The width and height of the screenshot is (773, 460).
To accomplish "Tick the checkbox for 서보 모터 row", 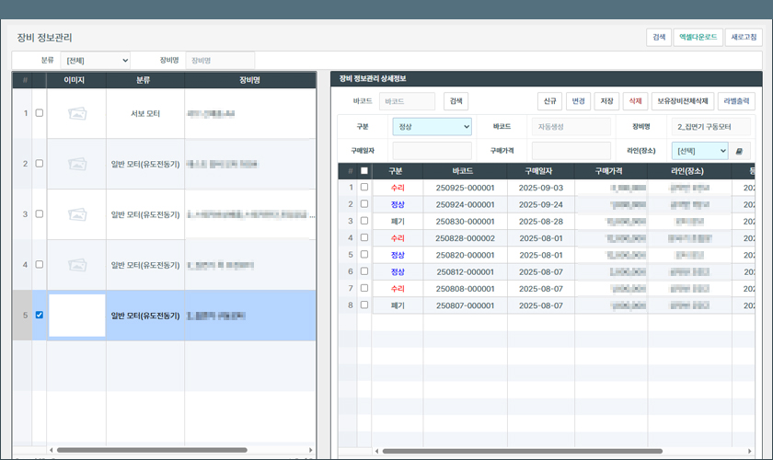I will (x=39, y=113).
